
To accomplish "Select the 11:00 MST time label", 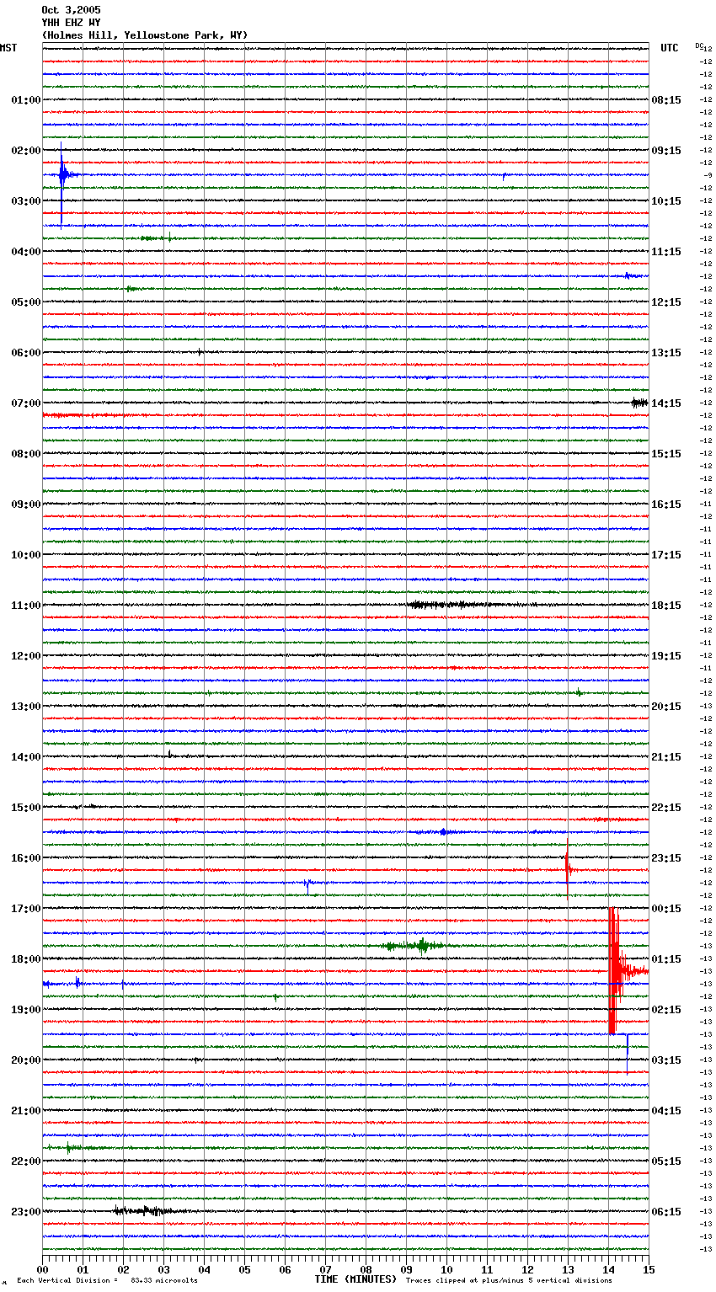I will point(26,606).
